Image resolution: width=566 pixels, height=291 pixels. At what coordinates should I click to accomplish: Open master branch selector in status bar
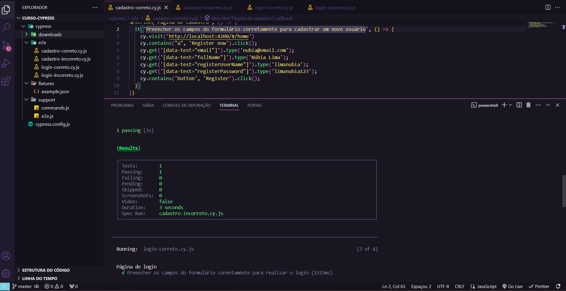pos(22,287)
